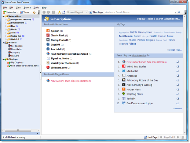Open the Subscribe dropdown arrow
Image resolution: width=190 pixels, height=143 pixels.
[17, 12]
